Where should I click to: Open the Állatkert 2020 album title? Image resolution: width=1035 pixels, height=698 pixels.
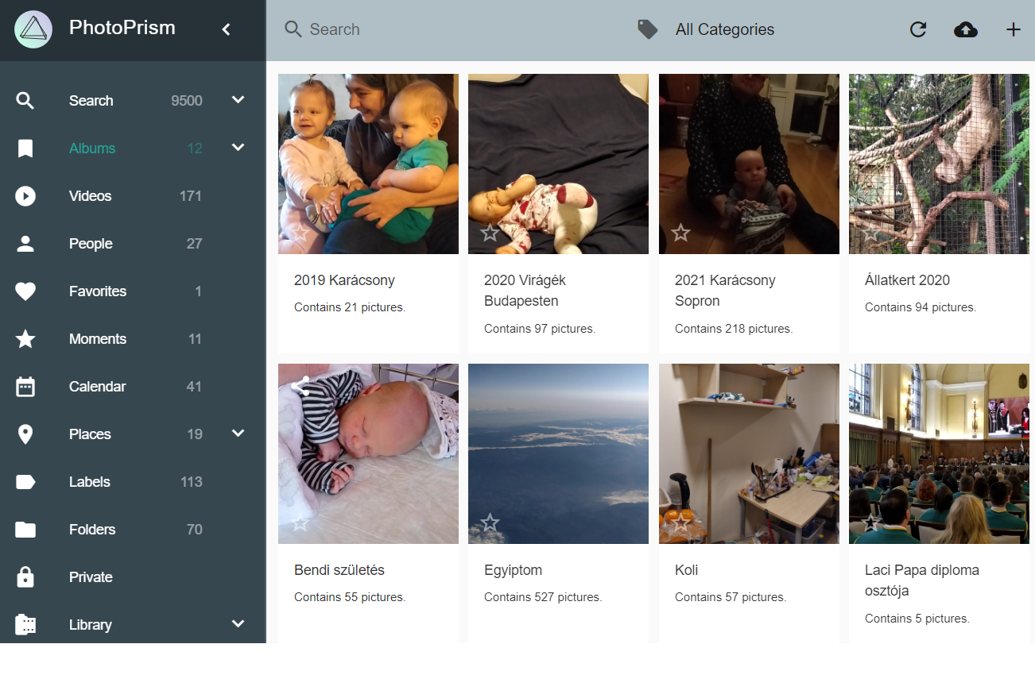(x=907, y=280)
